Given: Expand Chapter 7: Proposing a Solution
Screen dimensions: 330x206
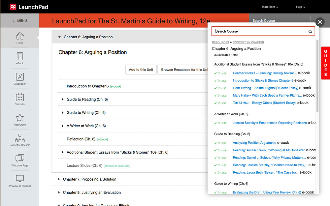Looking at the screenshot, I should pos(59,179).
